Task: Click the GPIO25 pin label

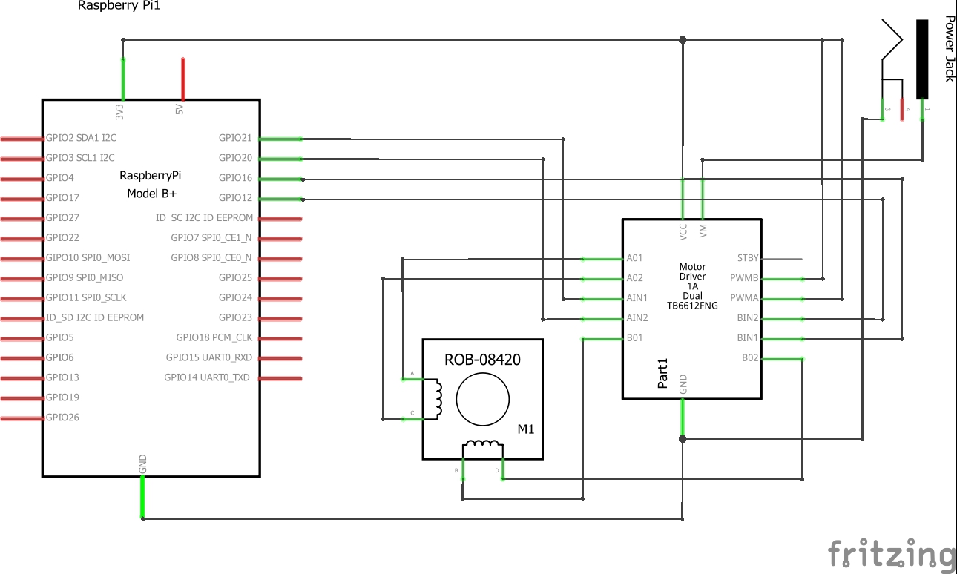Action: (235, 278)
